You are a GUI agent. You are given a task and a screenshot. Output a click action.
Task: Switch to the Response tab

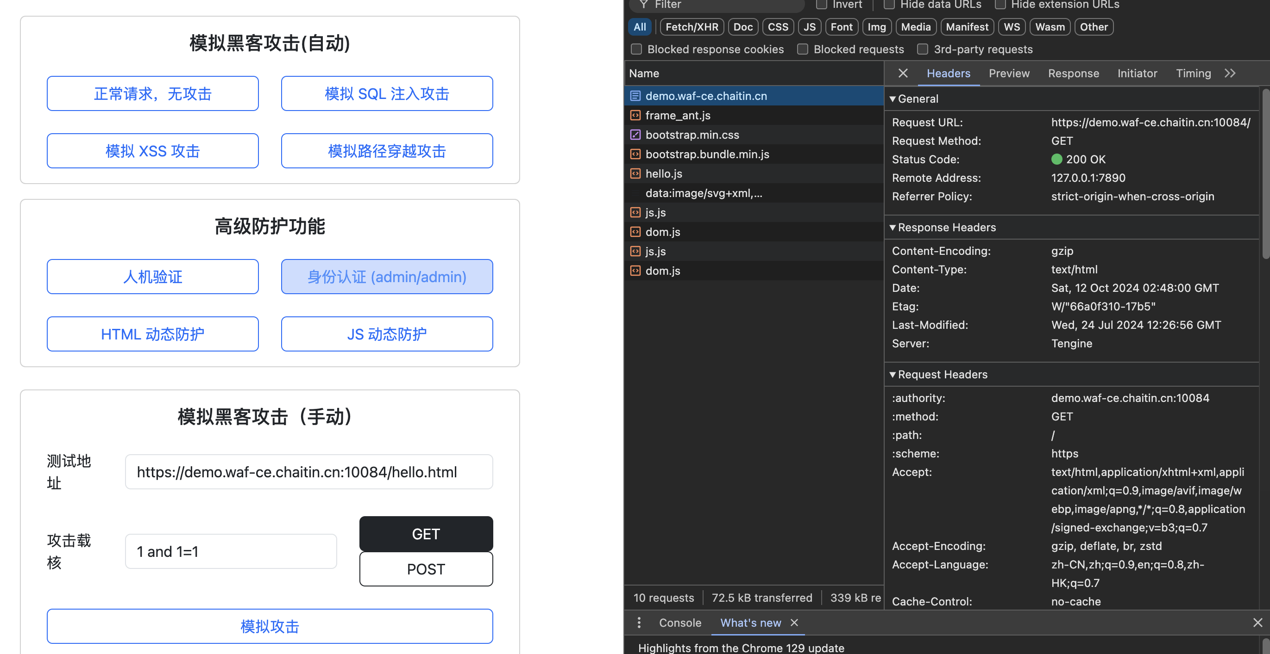(1073, 73)
